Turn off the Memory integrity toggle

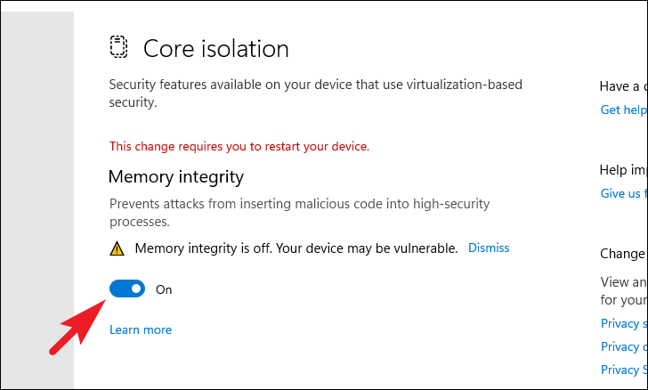tap(127, 288)
